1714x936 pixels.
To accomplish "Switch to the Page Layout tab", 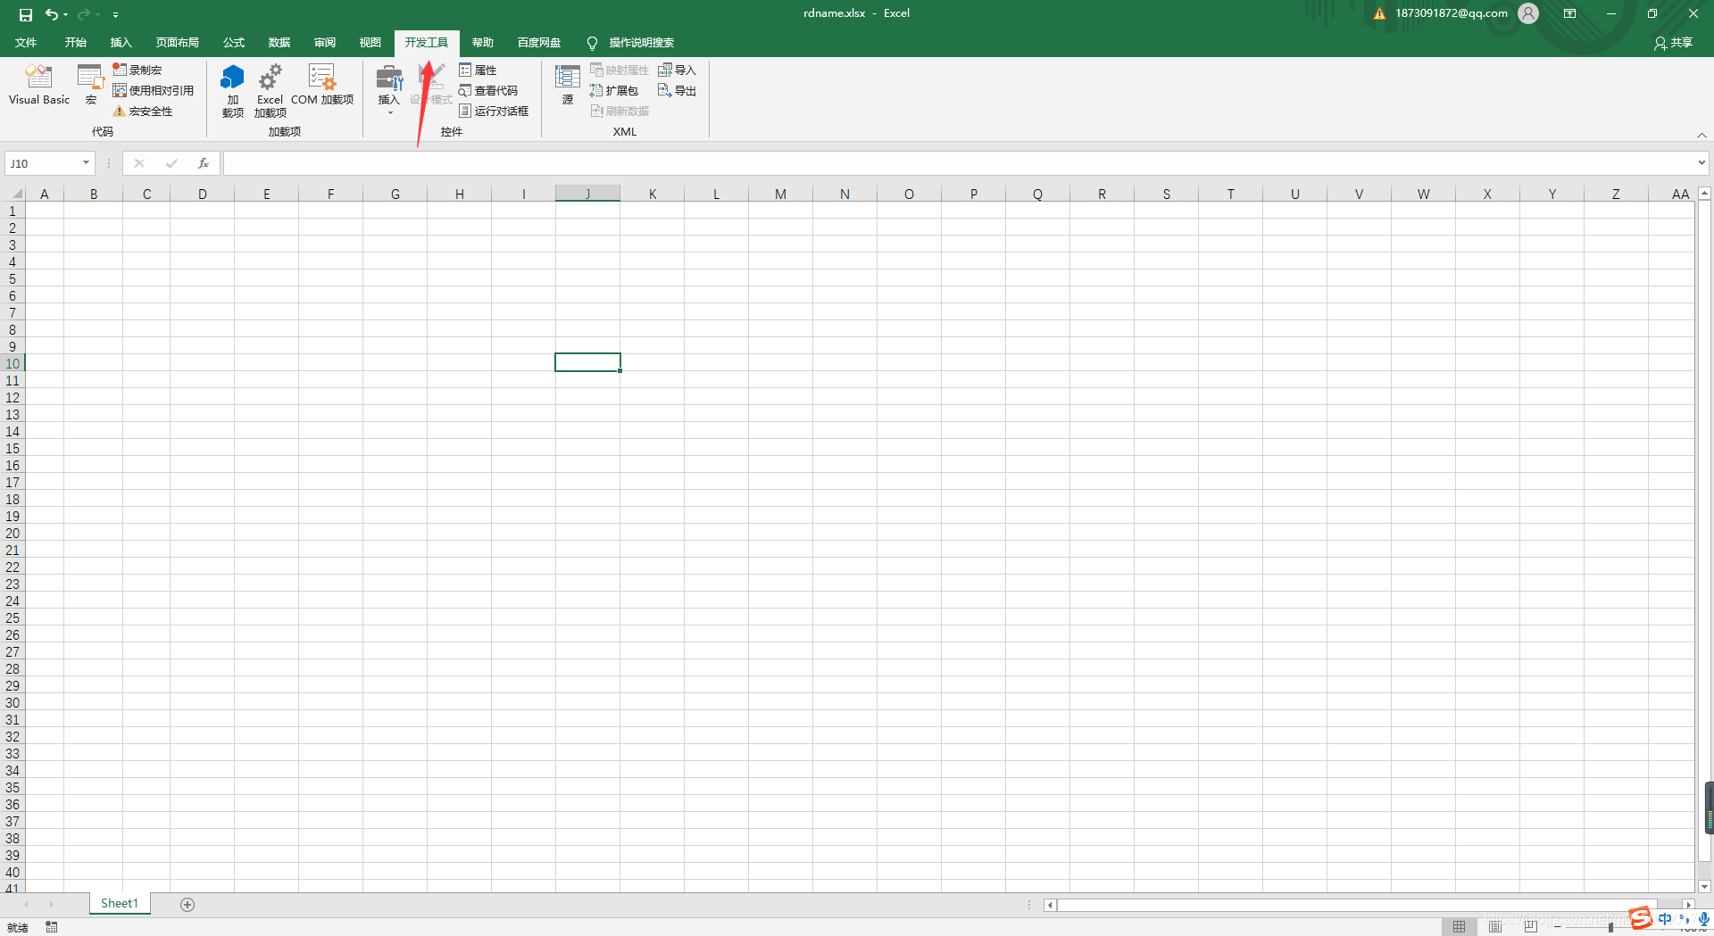I will pyautogui.click(x=177, y=43).
